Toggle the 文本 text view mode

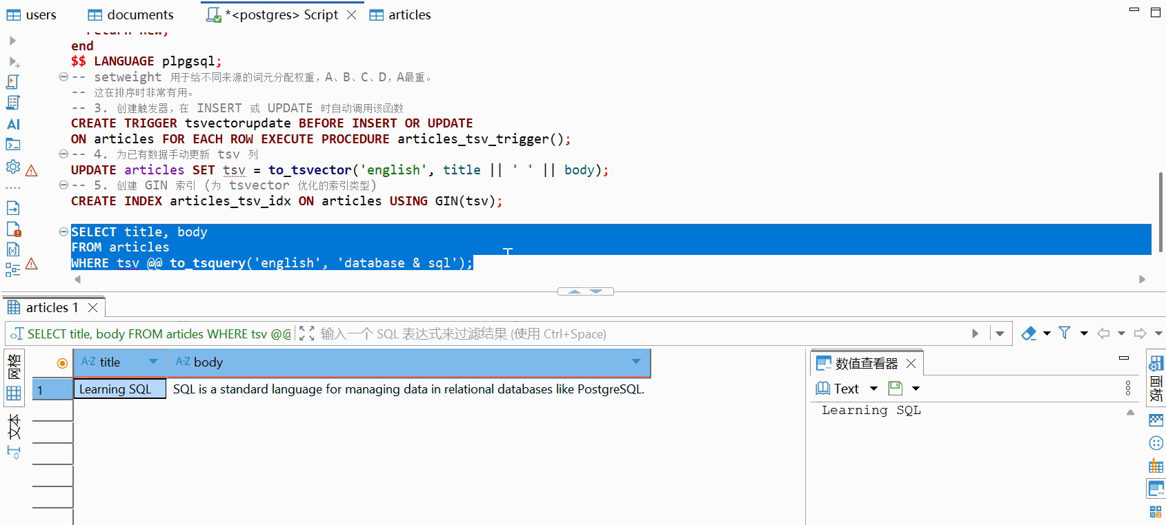(x=14, y=427)
